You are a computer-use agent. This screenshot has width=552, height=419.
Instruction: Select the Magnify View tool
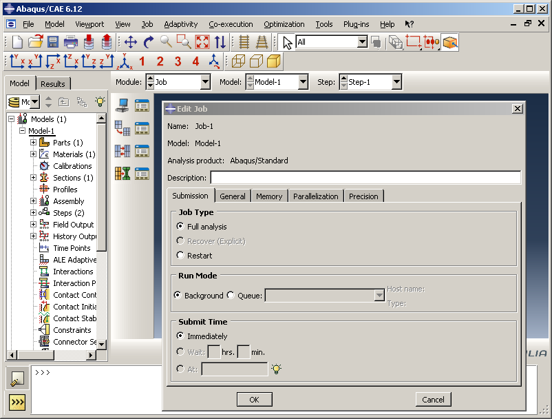click(x=166, y=42)
